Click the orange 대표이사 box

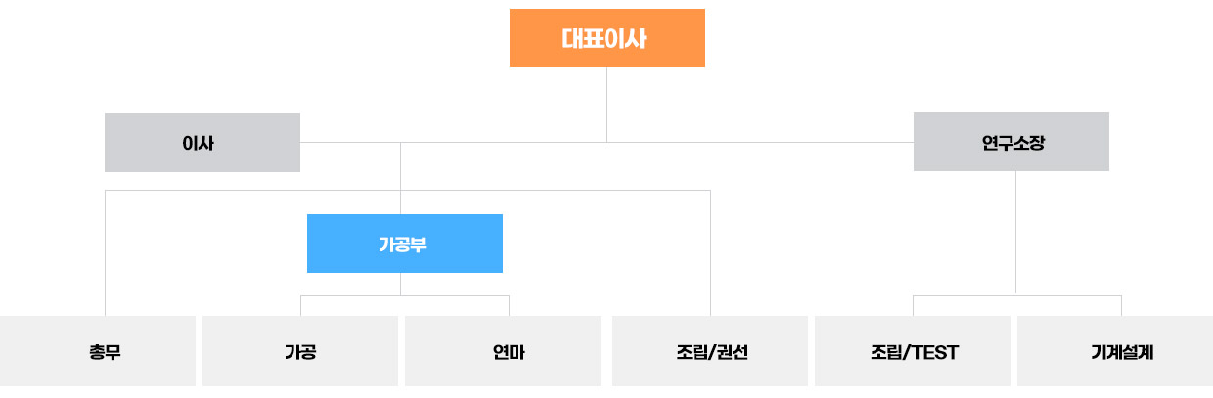click(x=606, y=38)
